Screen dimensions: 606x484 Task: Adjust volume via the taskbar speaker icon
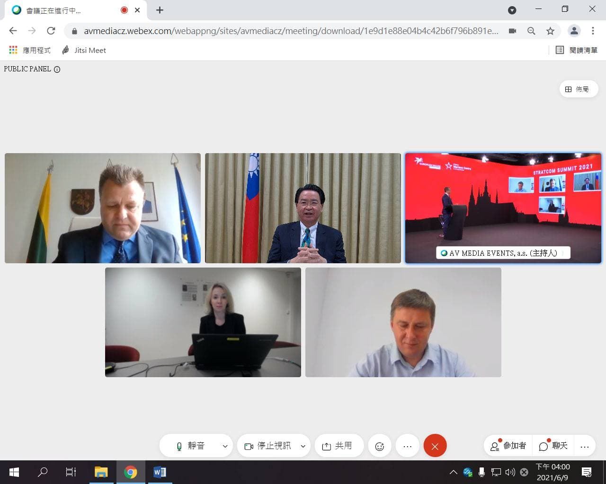(x=510, y=472)
